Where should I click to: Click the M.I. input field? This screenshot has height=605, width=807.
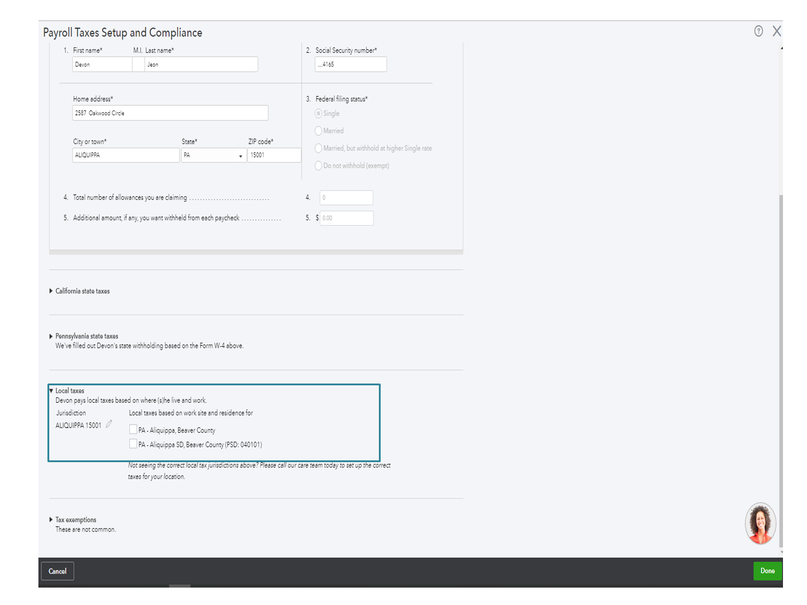pyautogui.click(x=138, y=64)
